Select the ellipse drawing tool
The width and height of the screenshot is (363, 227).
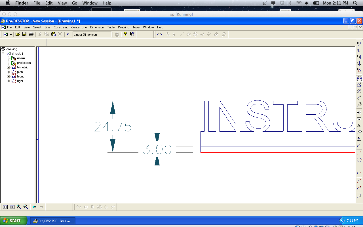[x=359, y=173]
